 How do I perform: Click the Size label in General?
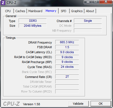tap(12, 26)
